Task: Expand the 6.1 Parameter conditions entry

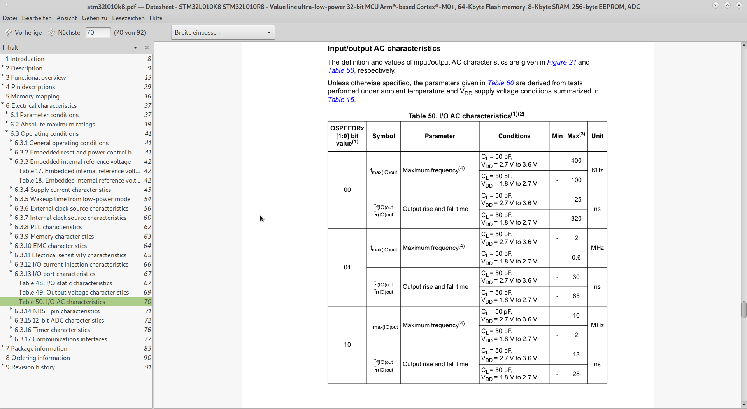Action: click(x=7, y=113)
